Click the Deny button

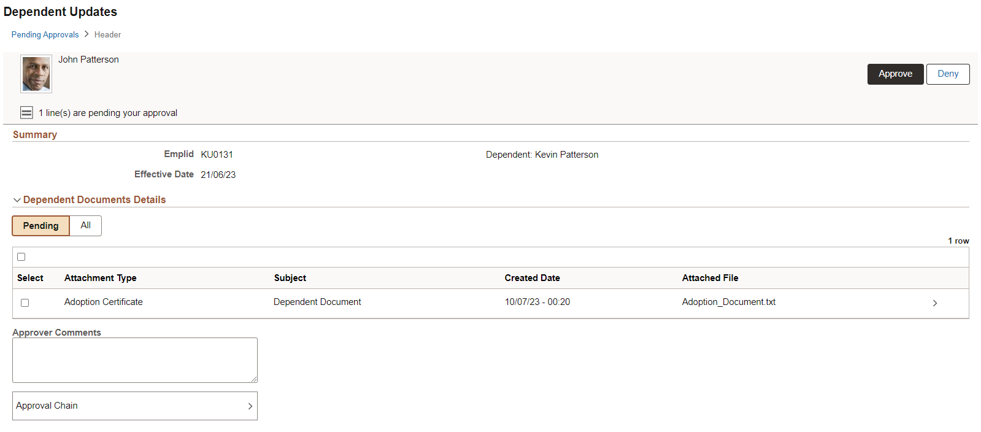coord(948,74)
